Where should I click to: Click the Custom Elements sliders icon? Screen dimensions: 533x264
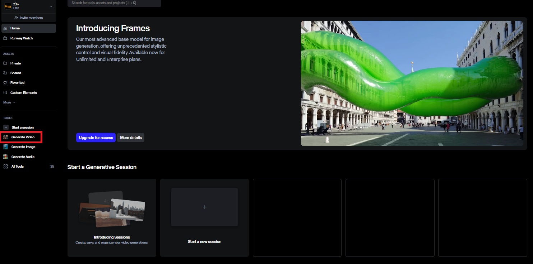coord(5,93)
